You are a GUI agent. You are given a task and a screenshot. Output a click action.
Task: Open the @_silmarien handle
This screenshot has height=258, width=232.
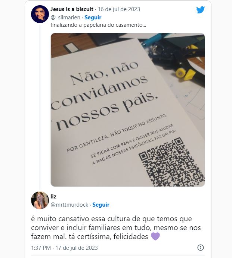(x=65, y=17)
